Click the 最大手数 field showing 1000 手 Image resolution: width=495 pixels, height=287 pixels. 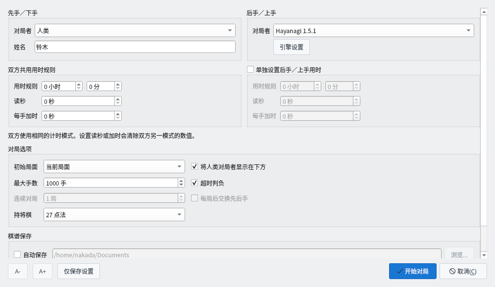coord(111,183)
